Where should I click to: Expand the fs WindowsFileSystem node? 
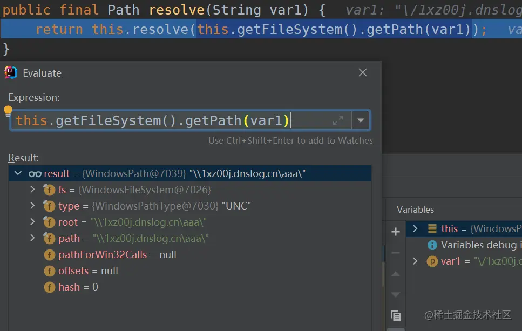[32, 190]
